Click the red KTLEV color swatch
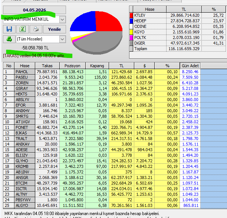227x218 pixels. pos(131,15)
